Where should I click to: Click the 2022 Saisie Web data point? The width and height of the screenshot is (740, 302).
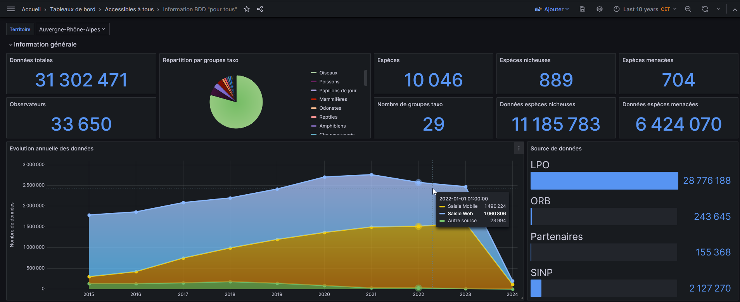pos(418,183)
